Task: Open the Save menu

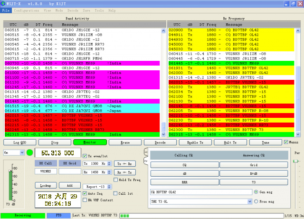Action: (86, 10)
